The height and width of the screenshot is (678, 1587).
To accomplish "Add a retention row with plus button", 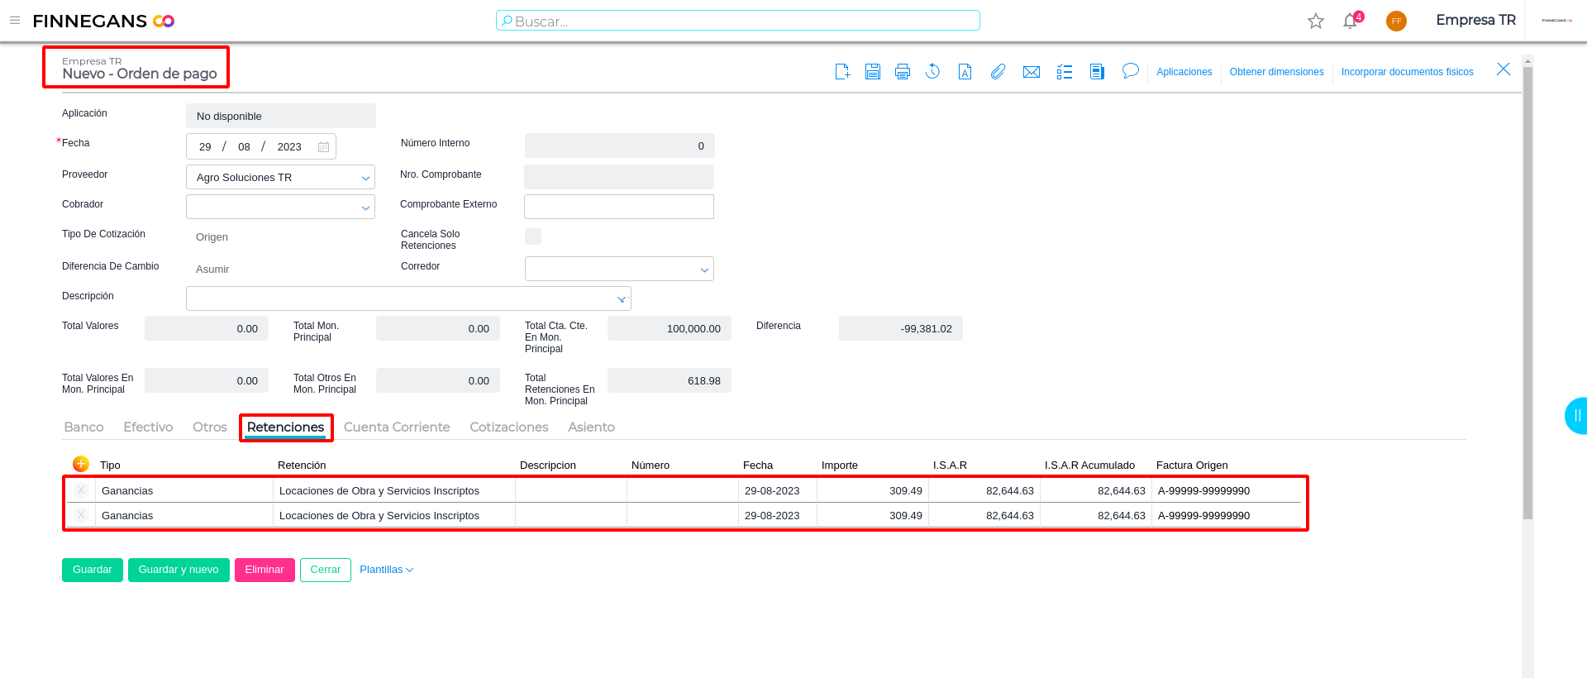I will coord(81,464).
